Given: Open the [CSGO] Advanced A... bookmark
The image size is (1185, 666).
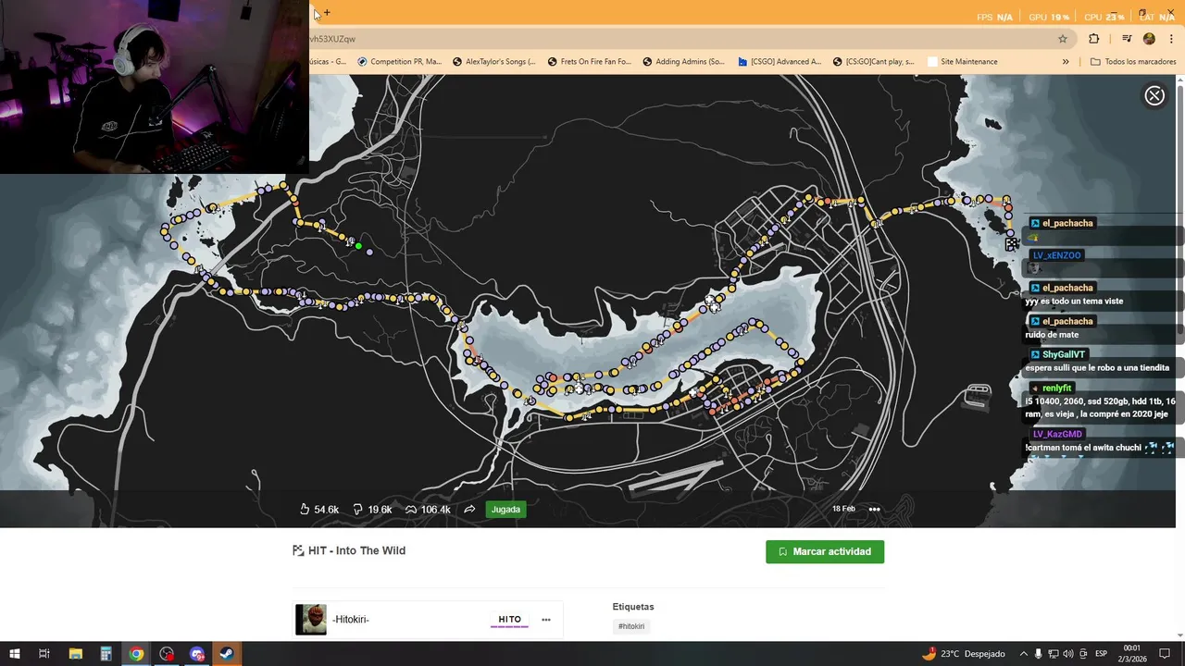Looking at the screenshot, I should (780, 62).
